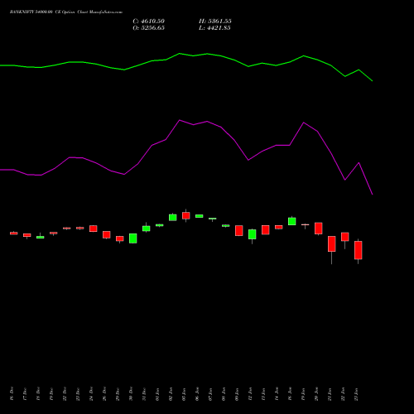
Task: Select the open value 'O: 5256.65'
Action: coord(149,28)
